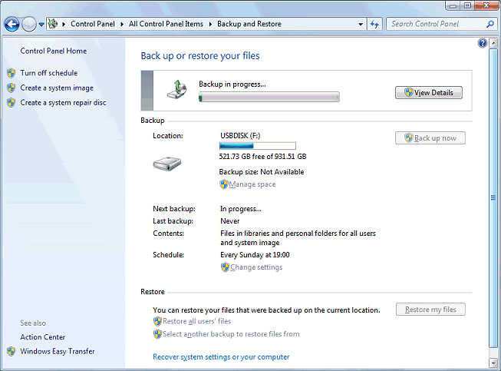The height and width of the screenshot is (371, 501).
Task: Close the Backup and Restore window
Action: coord(486,5)
